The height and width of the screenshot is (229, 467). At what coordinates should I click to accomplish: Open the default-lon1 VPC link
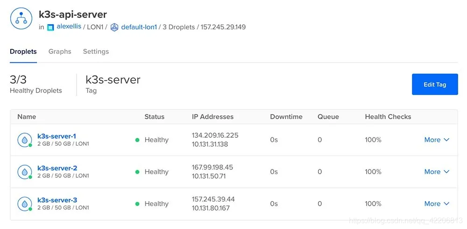(139, 27)
